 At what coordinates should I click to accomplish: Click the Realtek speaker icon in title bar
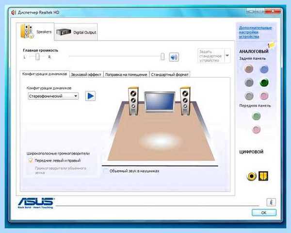click(x=14, y=13)
